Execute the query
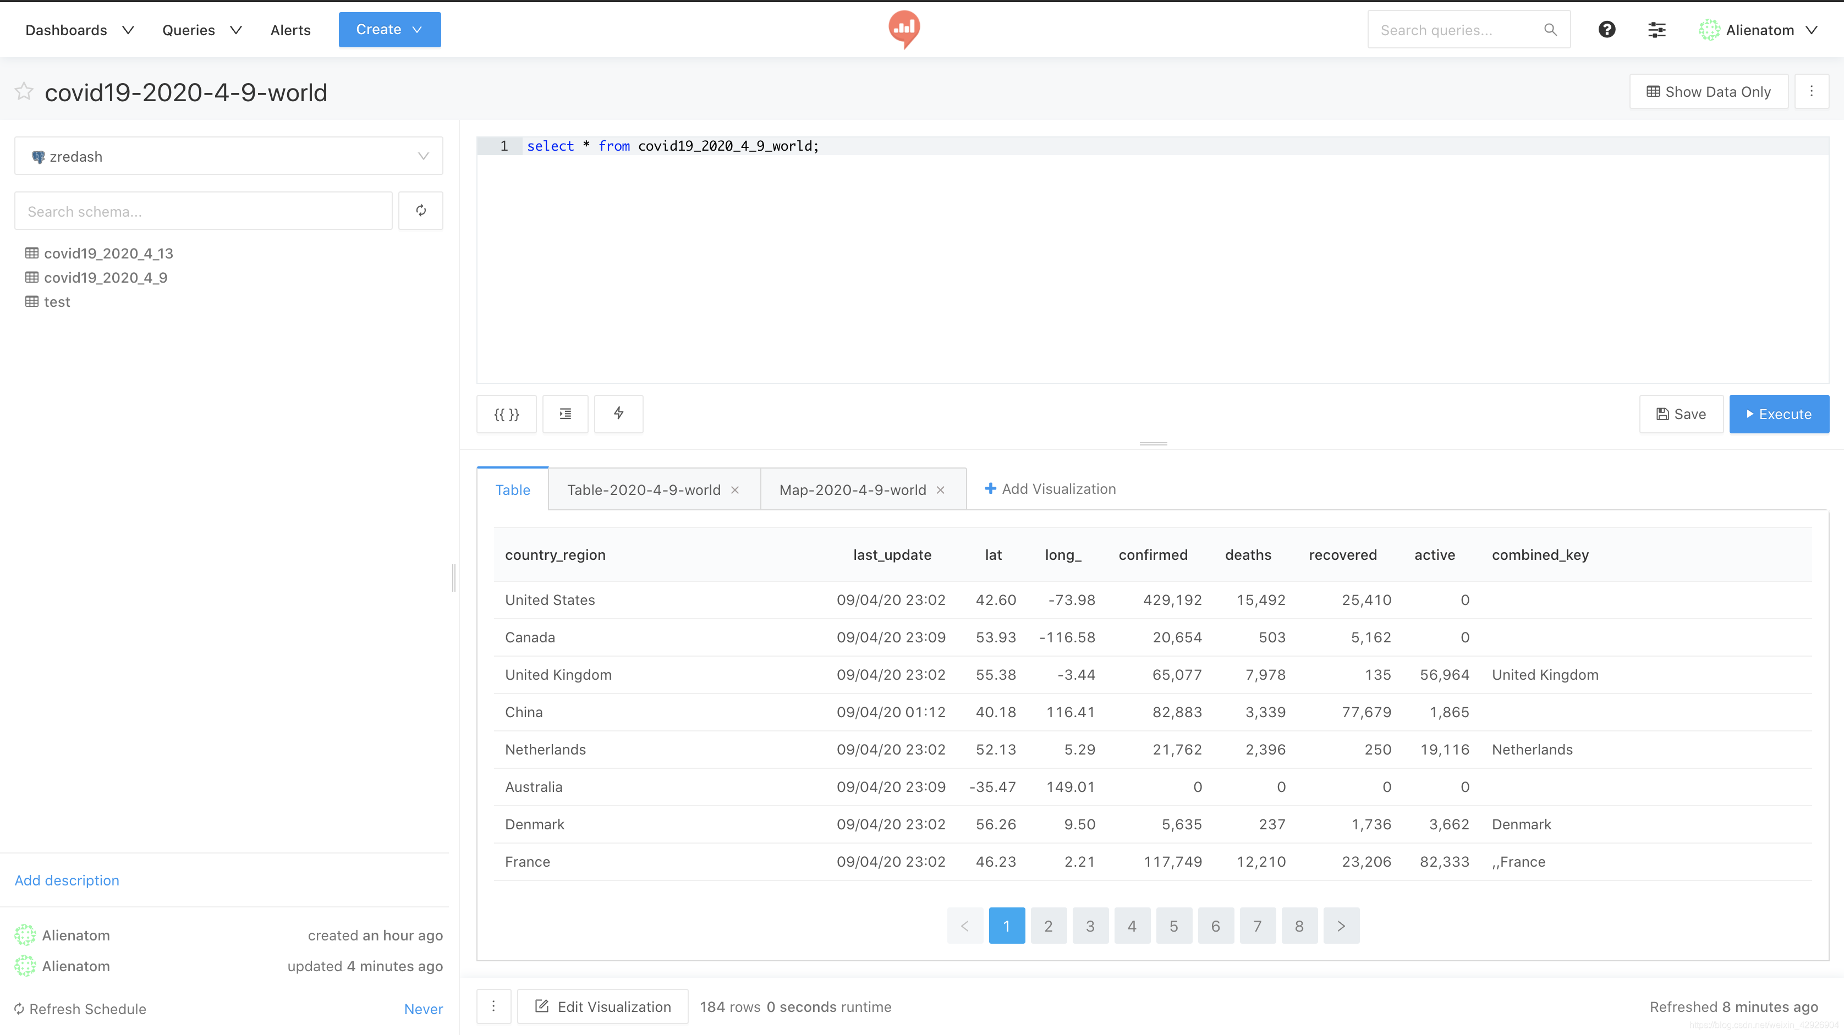This screenshot has width=1844, height=1035. [x=1779, y=414]
